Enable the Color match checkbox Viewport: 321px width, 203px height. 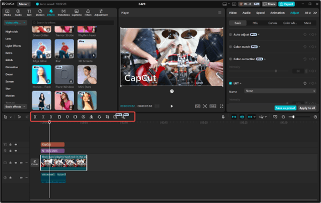coord(230,47)
